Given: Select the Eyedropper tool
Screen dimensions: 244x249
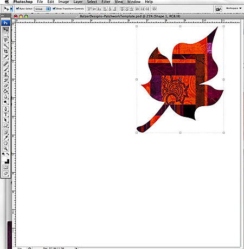Looking at the screenshot, I should coord(5,137).
